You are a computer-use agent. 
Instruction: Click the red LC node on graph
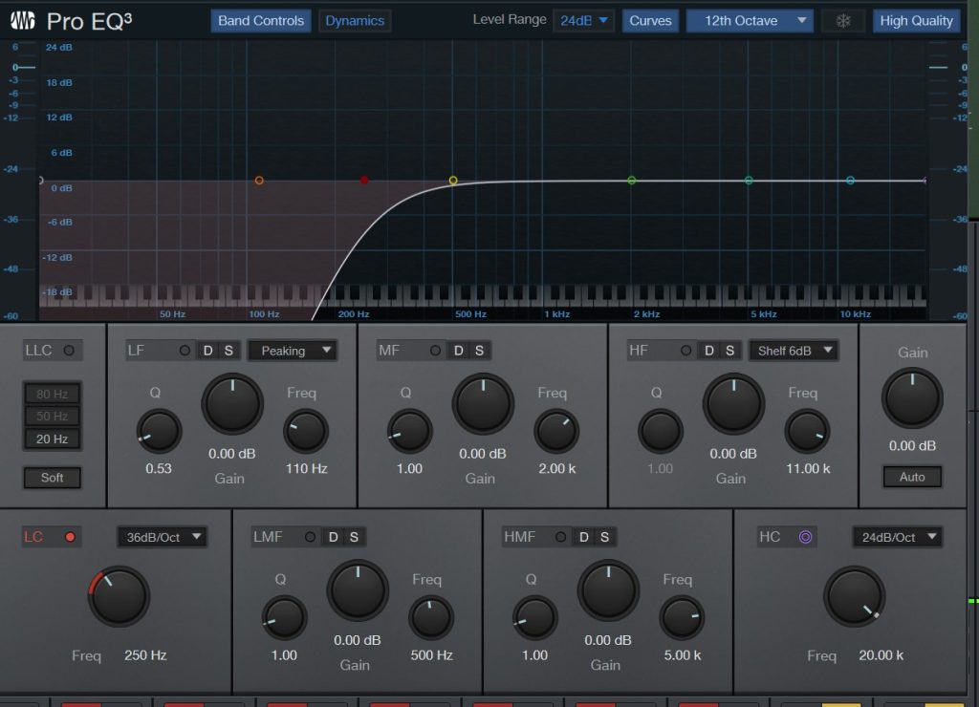364,180
